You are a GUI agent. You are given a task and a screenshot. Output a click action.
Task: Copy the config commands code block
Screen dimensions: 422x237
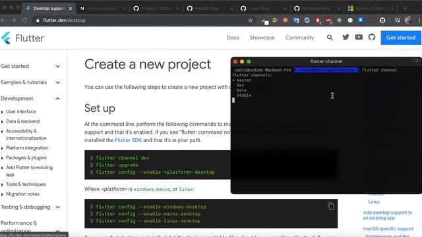[331, 206]
